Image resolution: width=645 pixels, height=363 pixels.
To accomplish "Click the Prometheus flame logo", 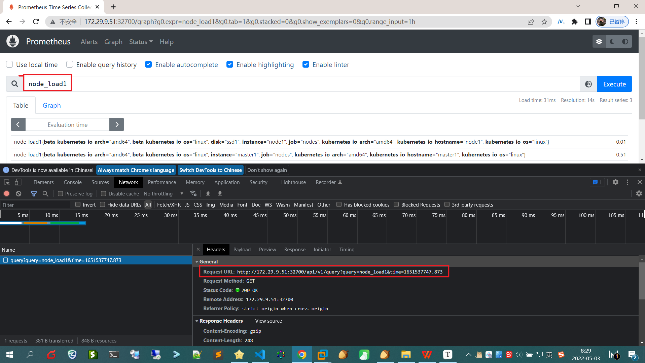I will click(13, 41).
